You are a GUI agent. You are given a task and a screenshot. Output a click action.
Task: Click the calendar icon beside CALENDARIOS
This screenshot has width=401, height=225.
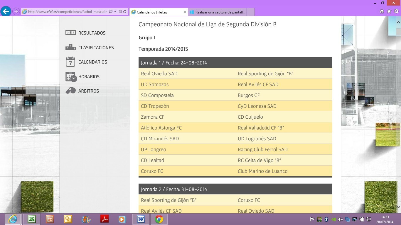tap(70, 62)
